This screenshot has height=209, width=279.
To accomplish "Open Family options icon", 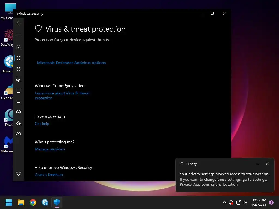I will point(19,123).
